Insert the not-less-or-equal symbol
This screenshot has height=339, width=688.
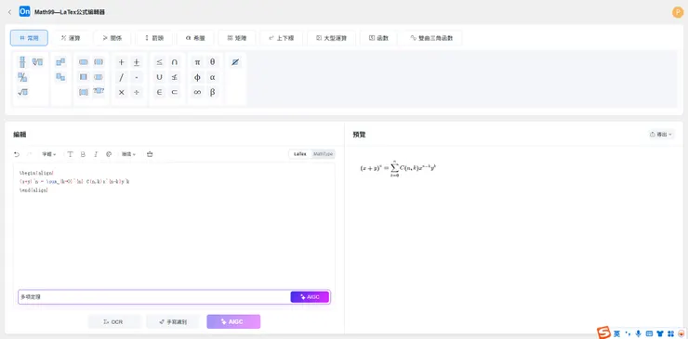pos(174,78)
